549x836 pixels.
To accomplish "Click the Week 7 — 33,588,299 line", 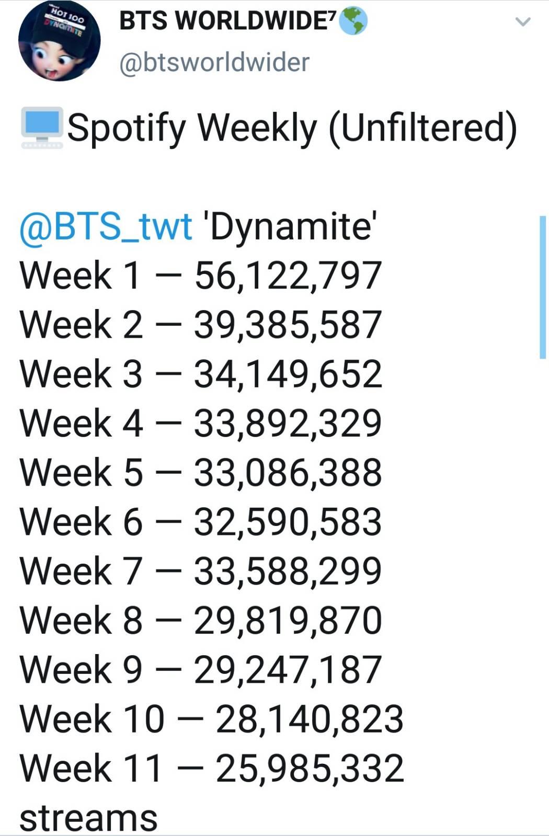I will [201, 570].
